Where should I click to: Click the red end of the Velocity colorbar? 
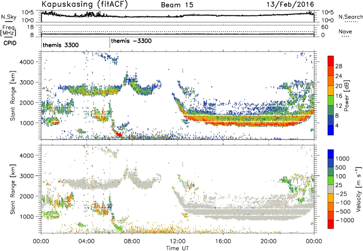pos(331,224)
